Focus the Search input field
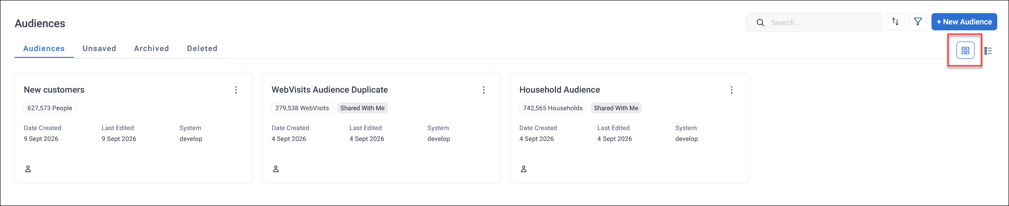Image resolution: width=1009 pixels, height=206 pixels. click(x=814, y=23)
